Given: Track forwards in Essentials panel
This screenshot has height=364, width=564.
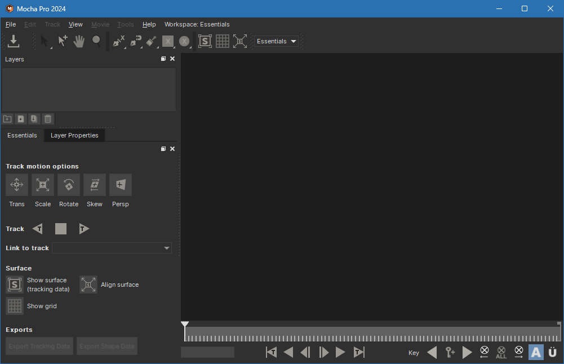Looking at the screenshot, I should click(x=84, y=229).
